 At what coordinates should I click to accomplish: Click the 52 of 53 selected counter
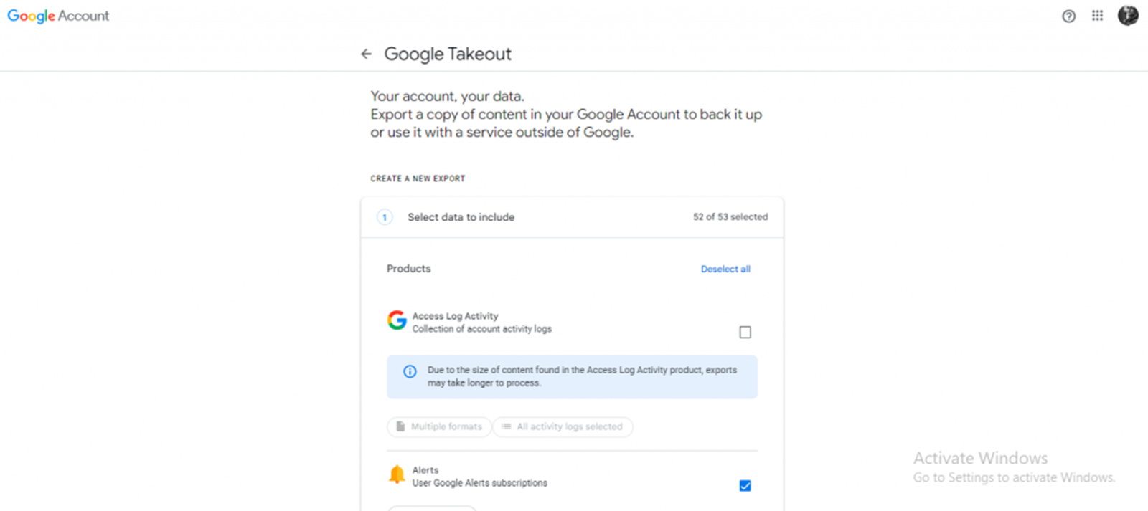click(730, 217)
